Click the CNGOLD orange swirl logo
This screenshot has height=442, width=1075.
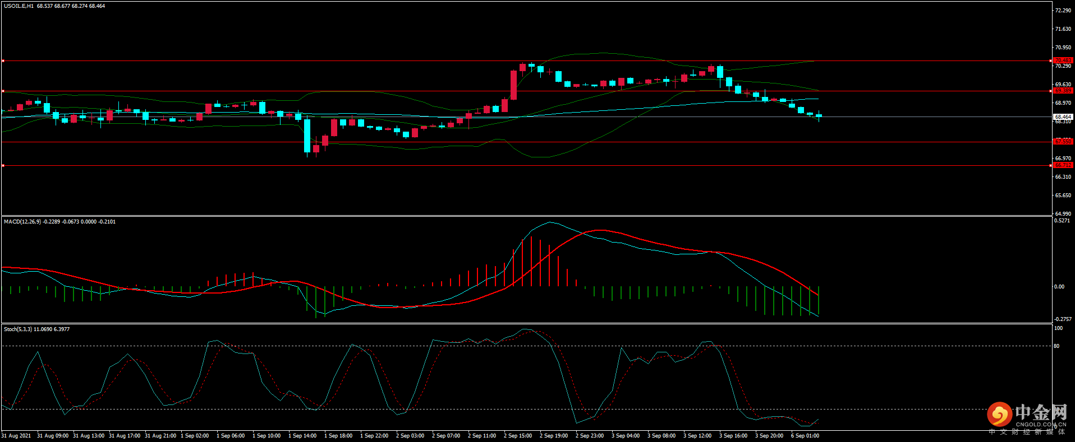[999, 415]
